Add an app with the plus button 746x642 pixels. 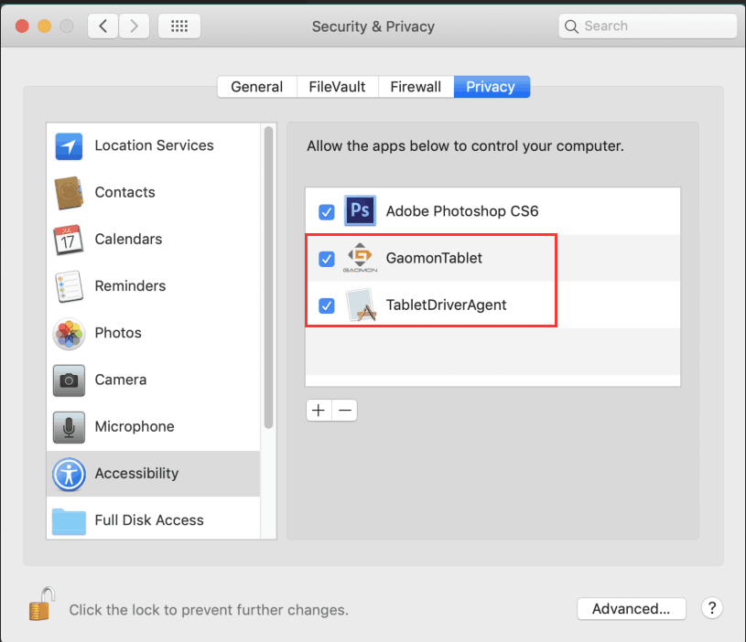[x=319, y=410]
